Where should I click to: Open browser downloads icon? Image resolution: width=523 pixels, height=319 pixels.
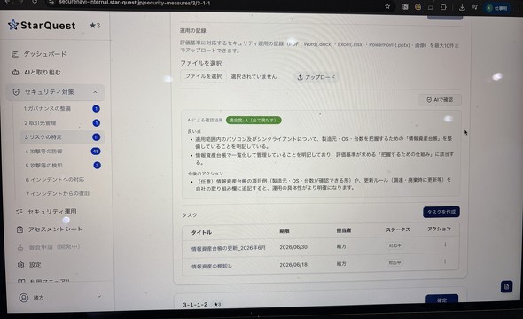click(x=462, y=7)
